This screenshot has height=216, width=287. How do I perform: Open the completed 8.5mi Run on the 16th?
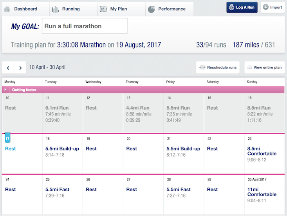[259, 108]
